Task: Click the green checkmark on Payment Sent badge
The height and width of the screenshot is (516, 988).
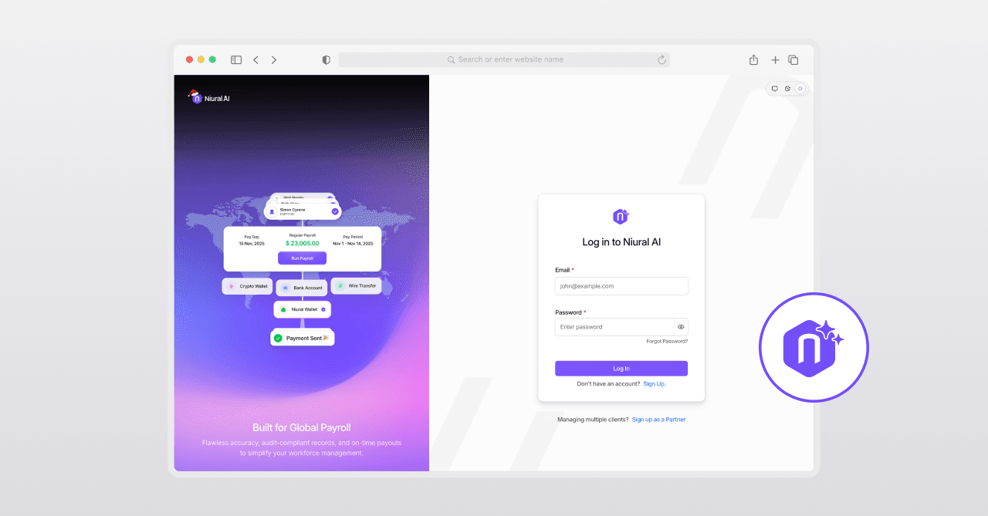Action: [x=279, y=338]
